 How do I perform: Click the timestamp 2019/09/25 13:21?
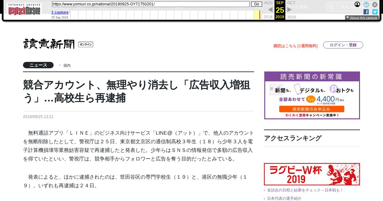point(38,117)
